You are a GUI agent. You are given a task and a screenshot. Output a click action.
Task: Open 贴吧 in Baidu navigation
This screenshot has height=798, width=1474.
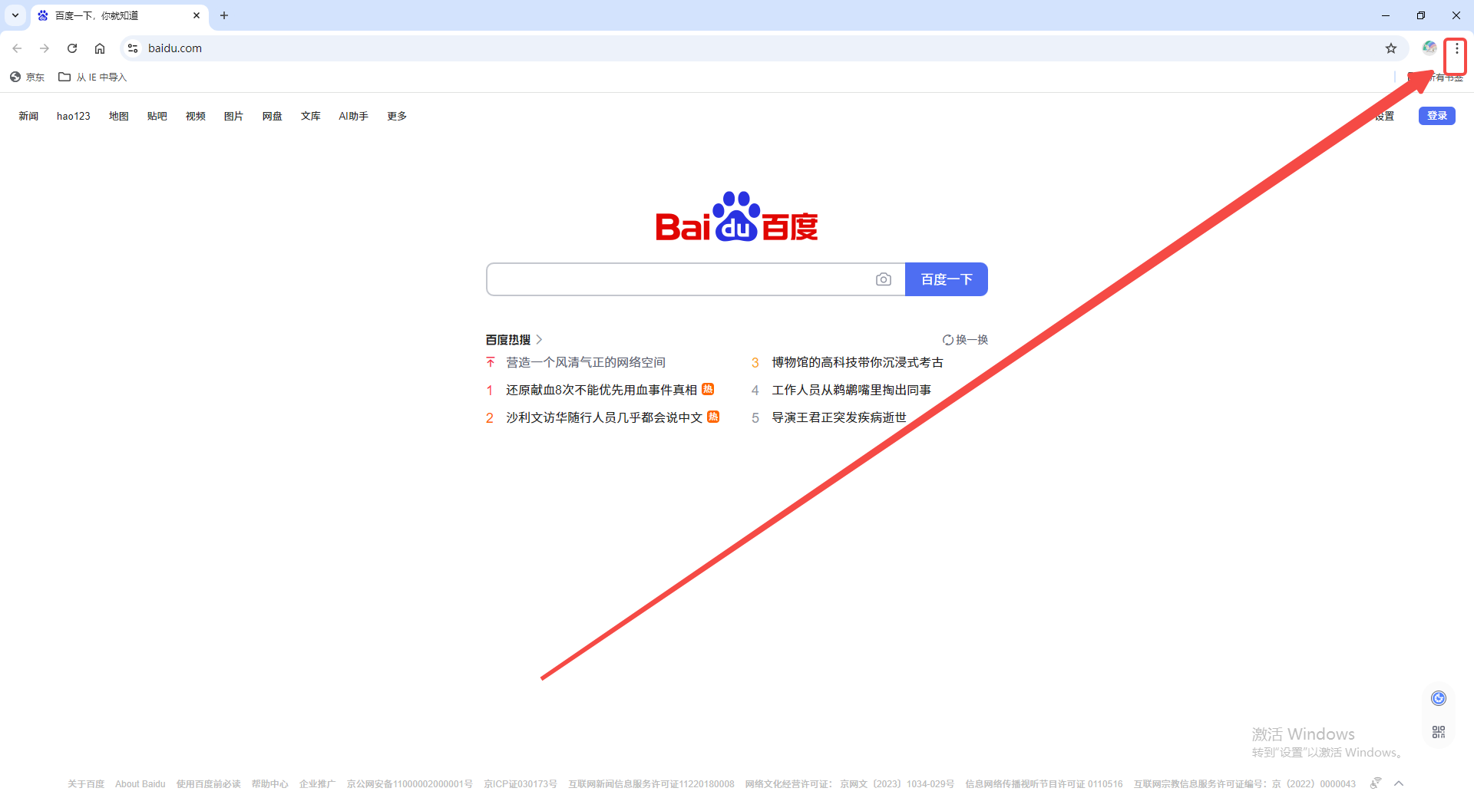pyautogui.click(x=157, y=116)
